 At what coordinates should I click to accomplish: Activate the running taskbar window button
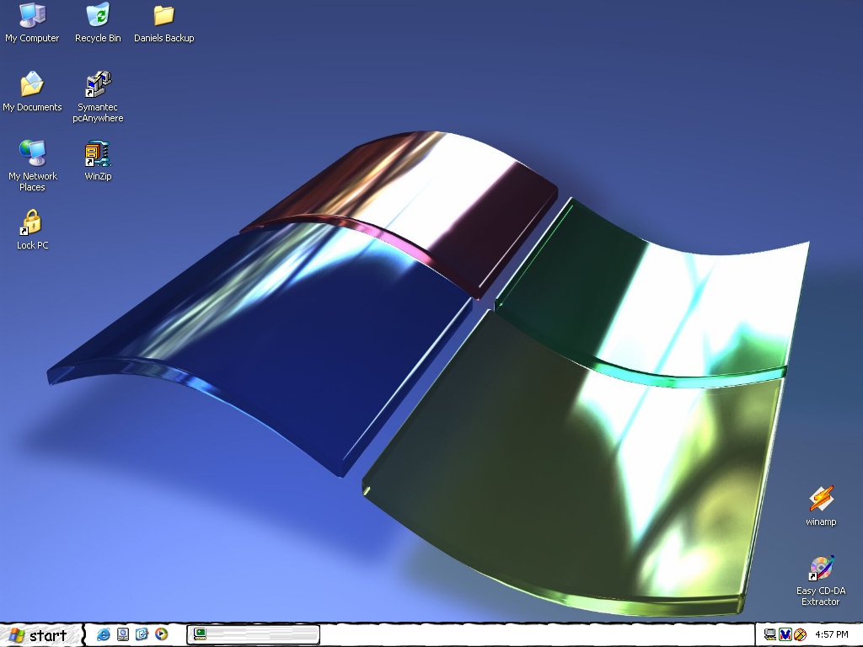pos(253,634)
